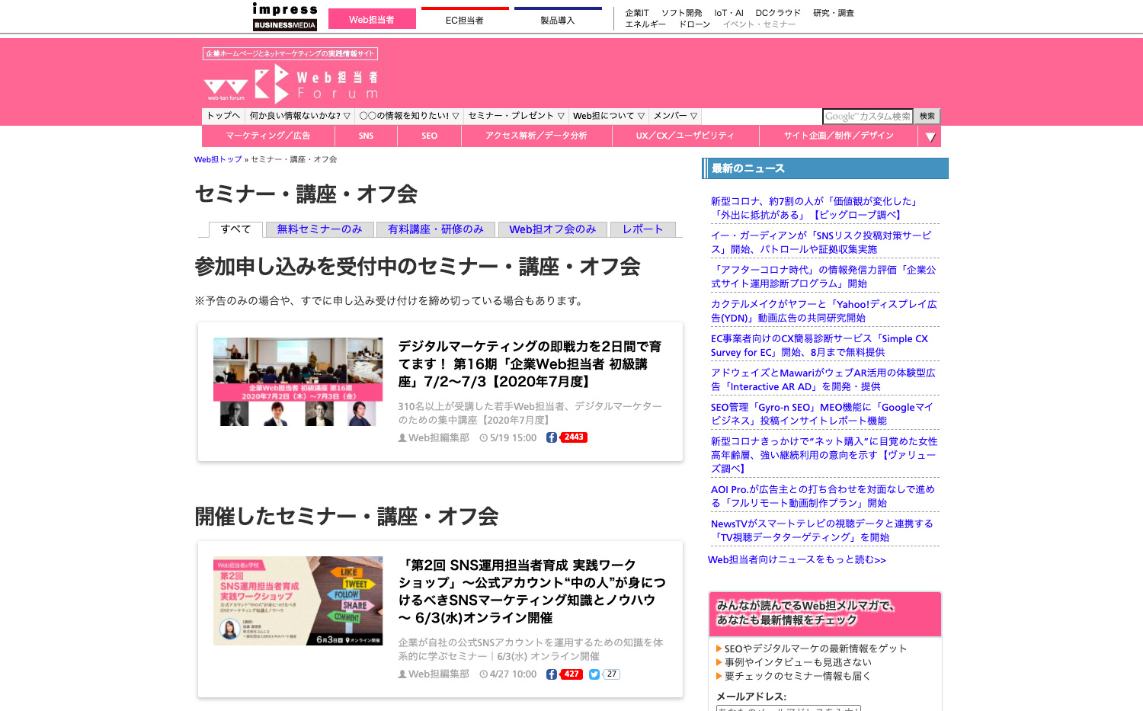Click the Google custom search field
Image resolution: width=1143 pixels, height=711 pixels.
pyautogui.click(x=868, y=117)
